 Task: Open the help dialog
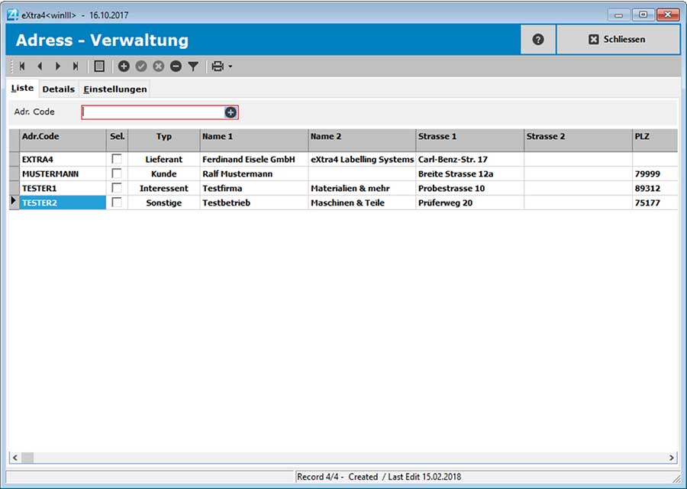point(538,39)
